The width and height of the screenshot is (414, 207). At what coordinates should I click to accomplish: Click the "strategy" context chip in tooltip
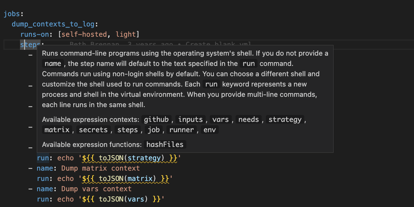coord(285,119)
